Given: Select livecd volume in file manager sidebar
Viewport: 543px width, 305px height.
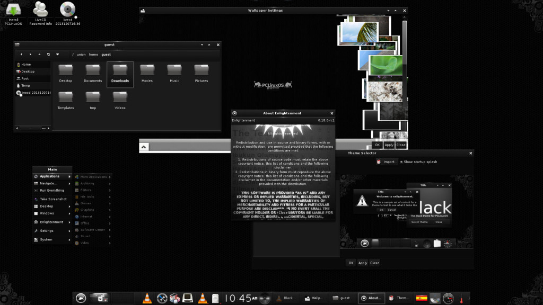Looking at the screenshot, I should click(x=33, y=93).
